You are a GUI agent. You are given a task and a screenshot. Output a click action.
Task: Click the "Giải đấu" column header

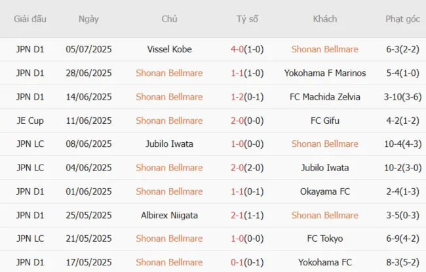[30, 19]
